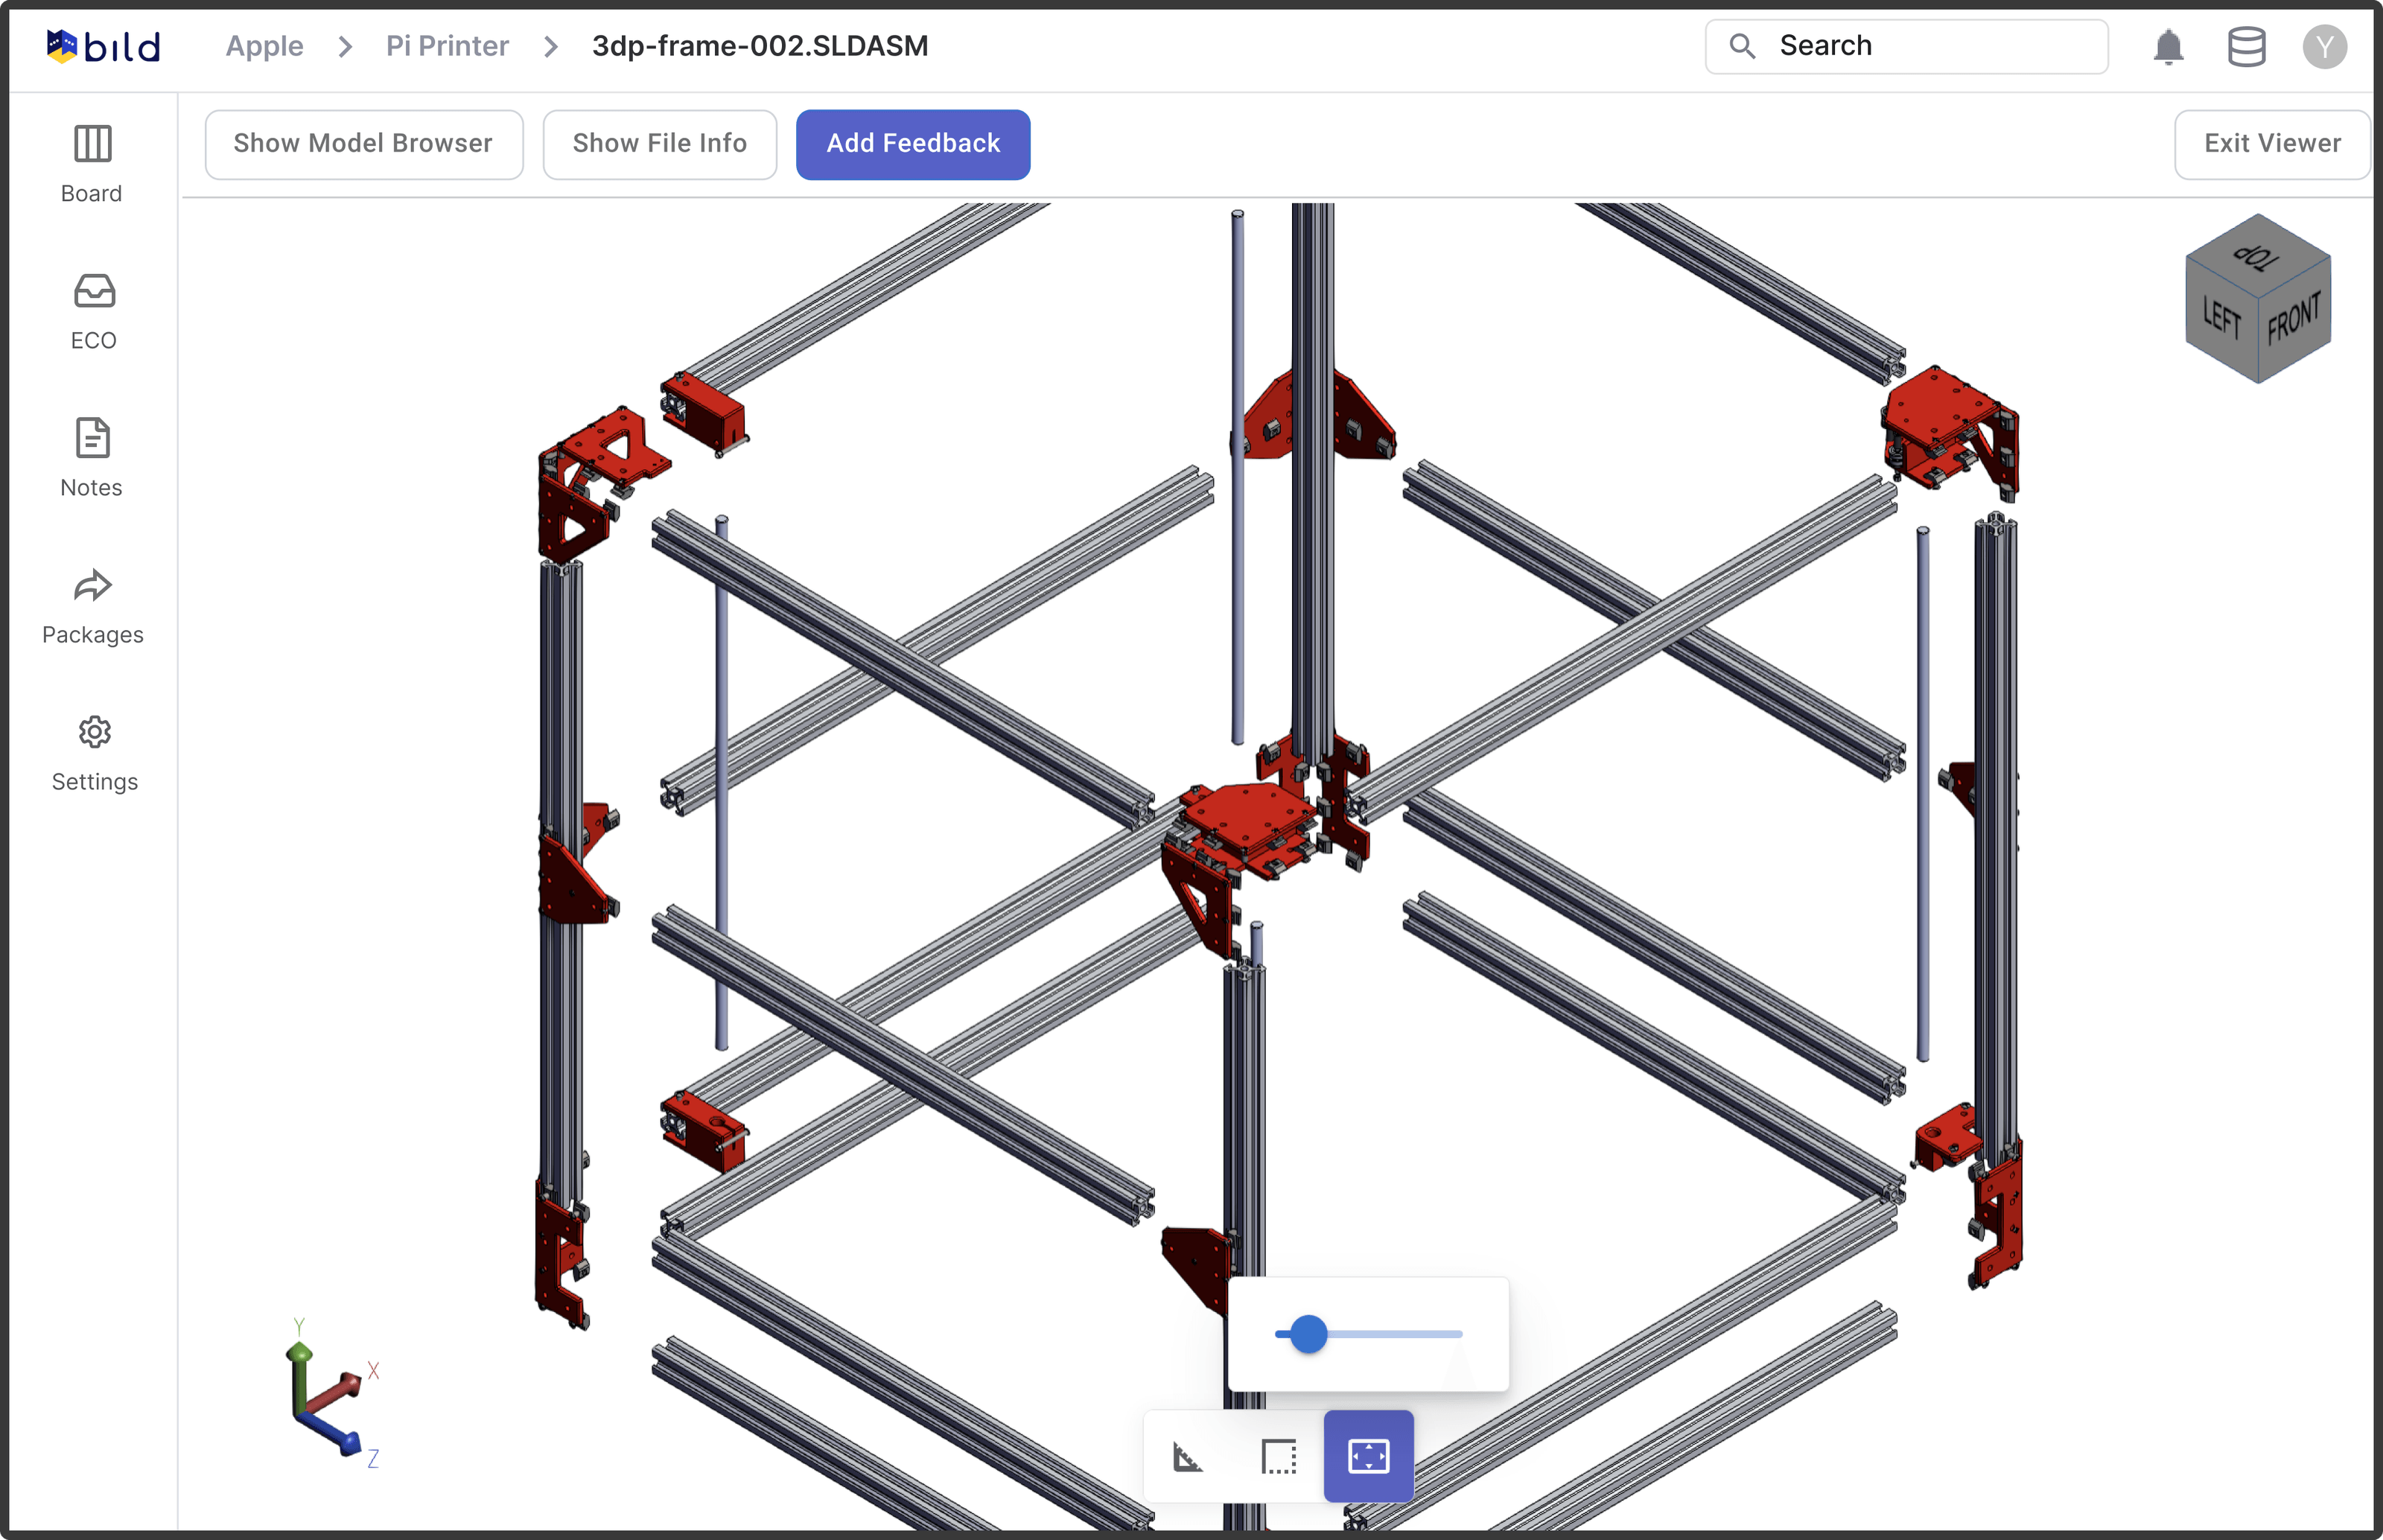Open the user avatar Y menu
The width and height of the screenshot is (2383, 1540).
2324,47
